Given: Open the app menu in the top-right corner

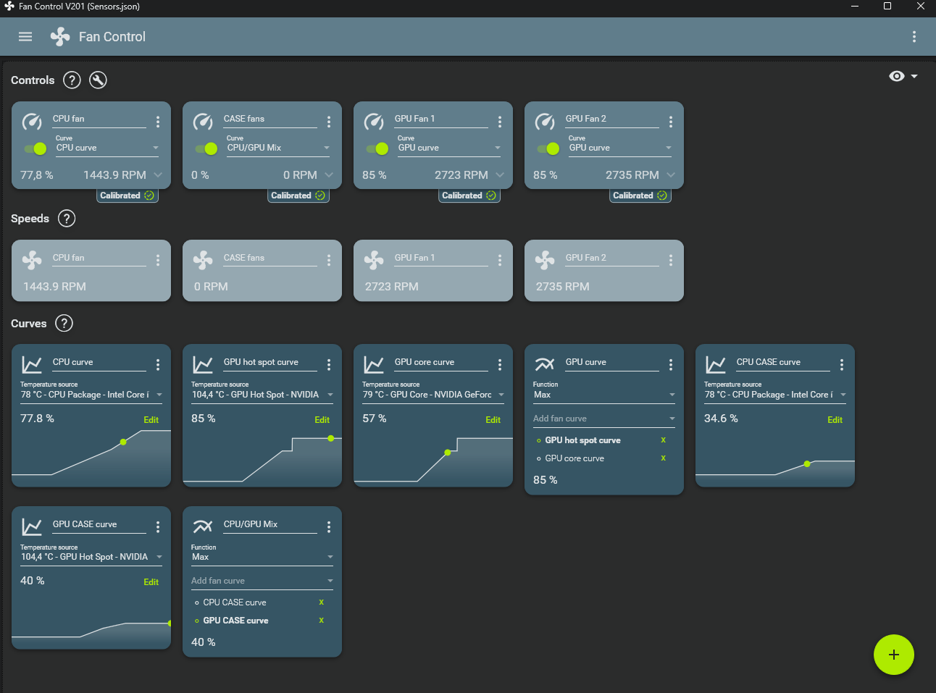Looking at the screenshot, I should 914,36.
